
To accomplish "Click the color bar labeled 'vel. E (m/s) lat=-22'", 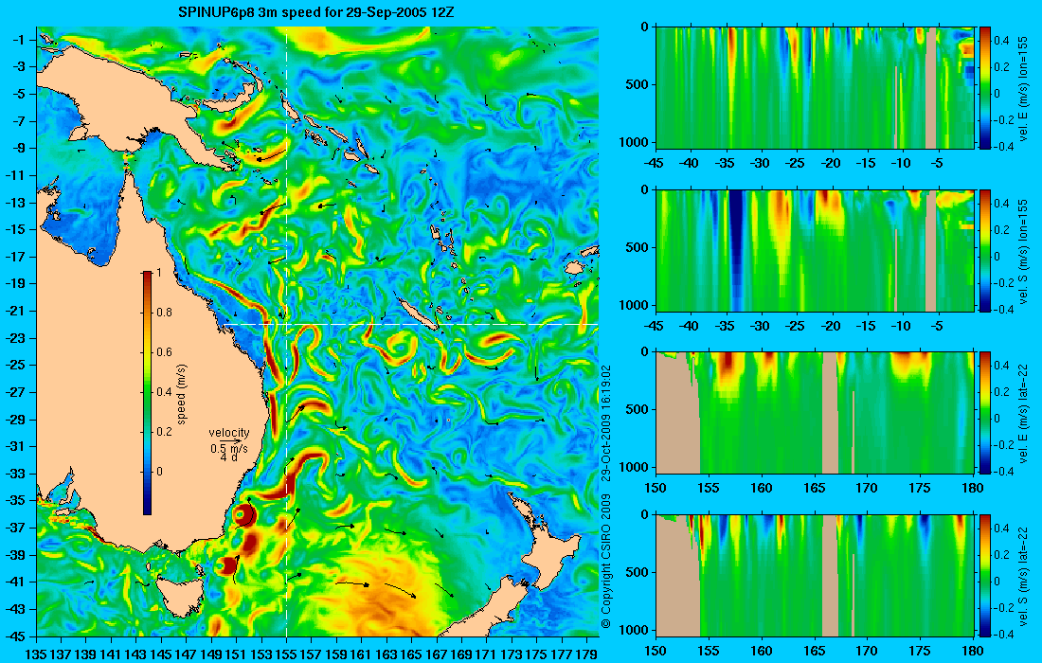I will pos(985,413).
